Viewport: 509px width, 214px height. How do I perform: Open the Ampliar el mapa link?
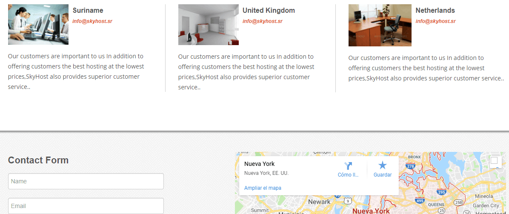coord(263,188)
